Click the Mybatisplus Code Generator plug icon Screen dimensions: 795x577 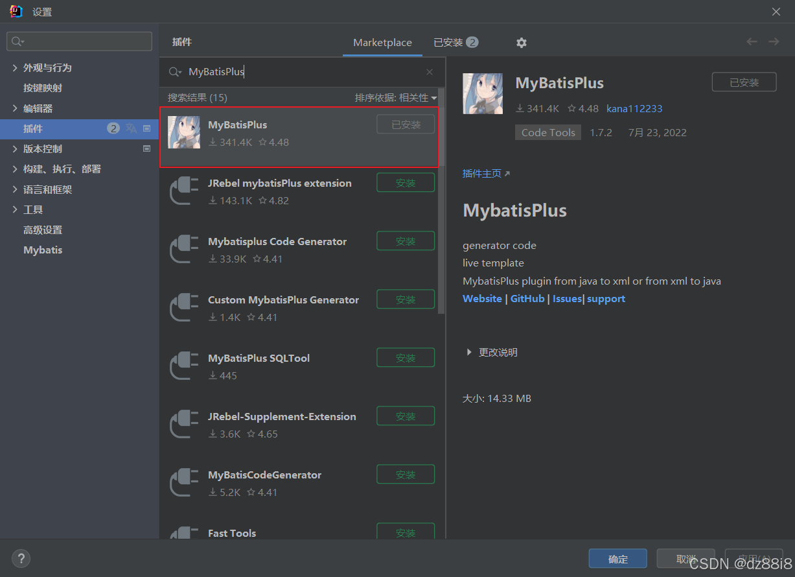click(184, 250)
